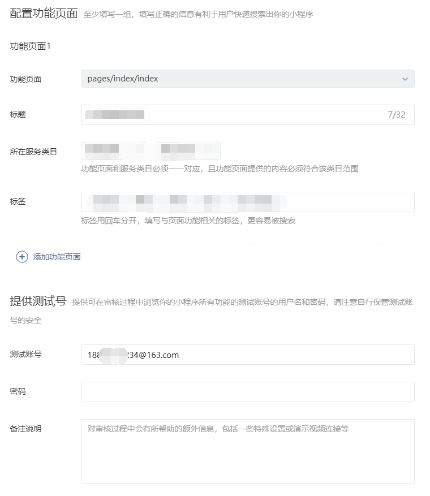Click the 所在服务类目 field label
Viewport: 430px width, 496px height.
pyautogui.click(x=33, y=152)
